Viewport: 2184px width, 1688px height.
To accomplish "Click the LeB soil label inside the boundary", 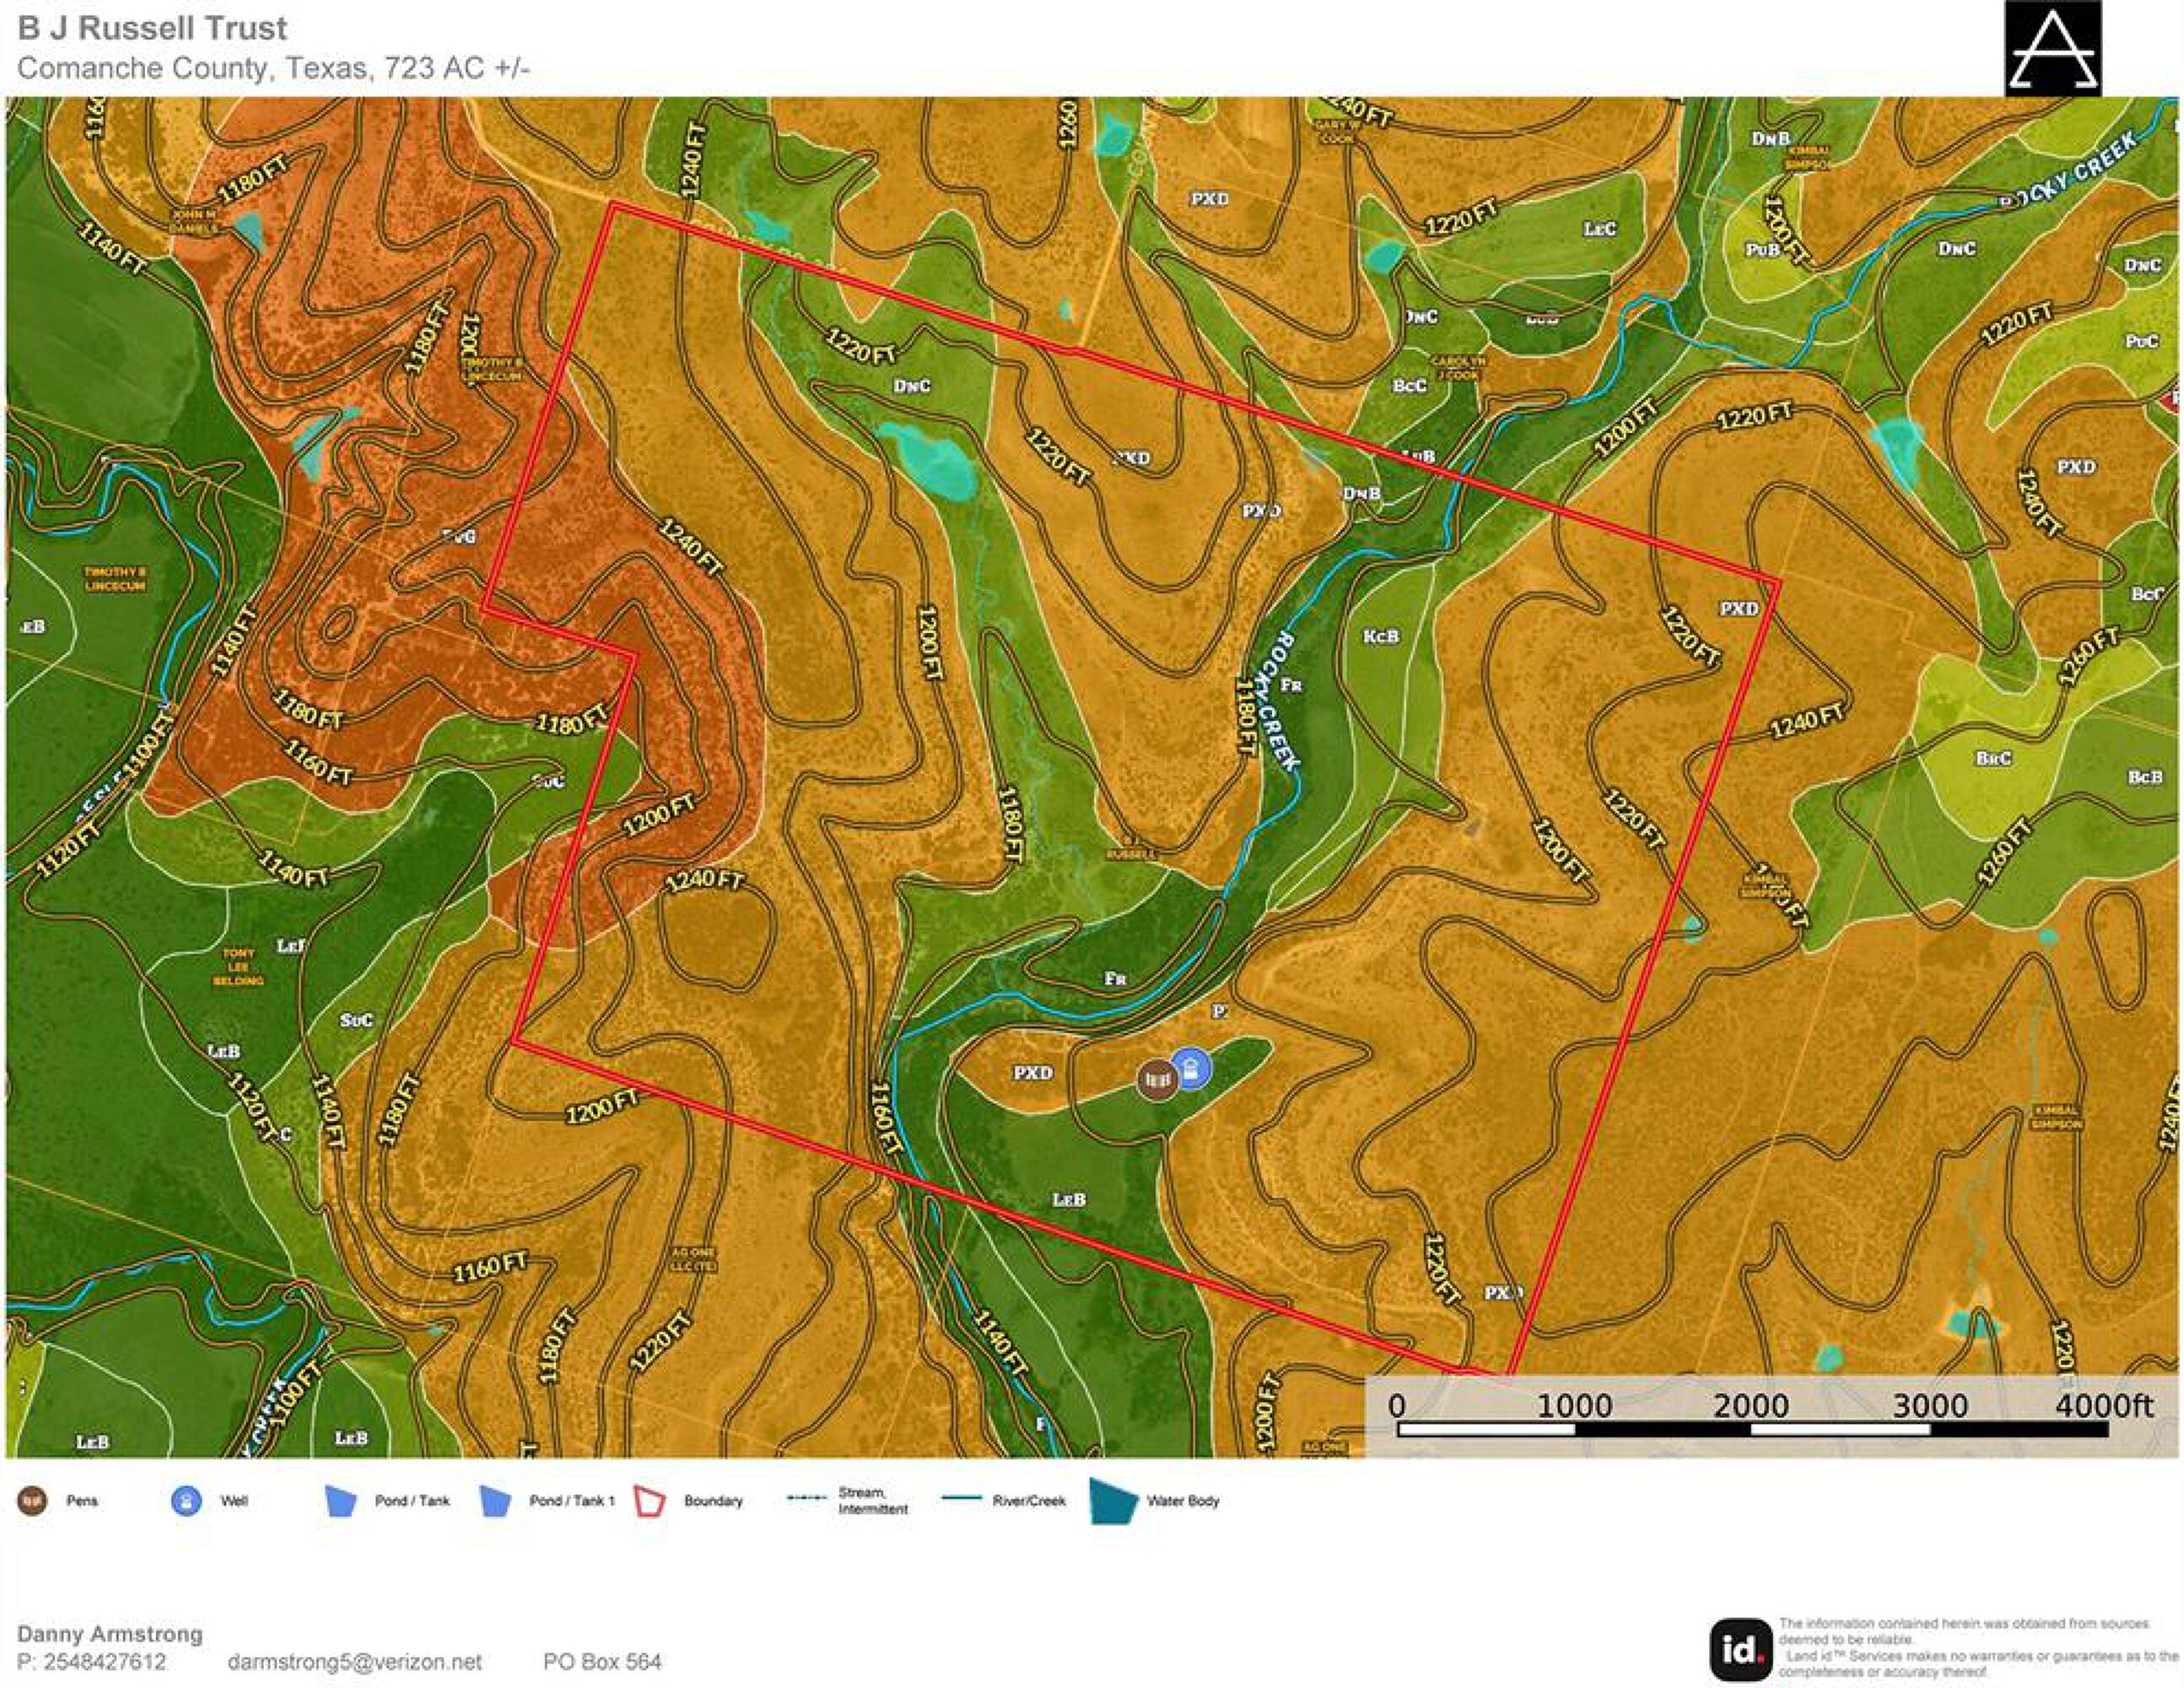I will click(1068, 1198).
